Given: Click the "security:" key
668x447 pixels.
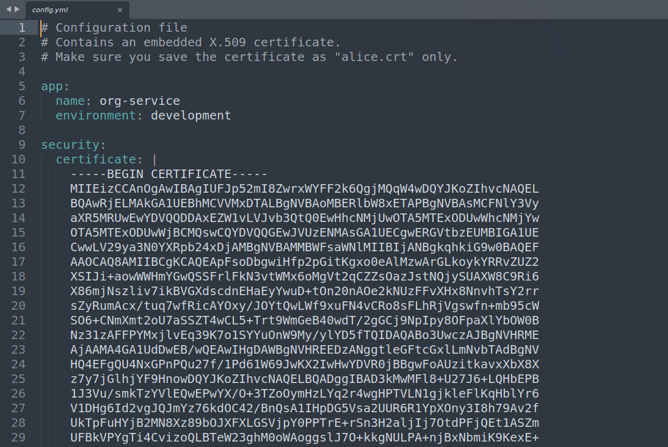Looking at the screenshot, I should coord(73,145).
